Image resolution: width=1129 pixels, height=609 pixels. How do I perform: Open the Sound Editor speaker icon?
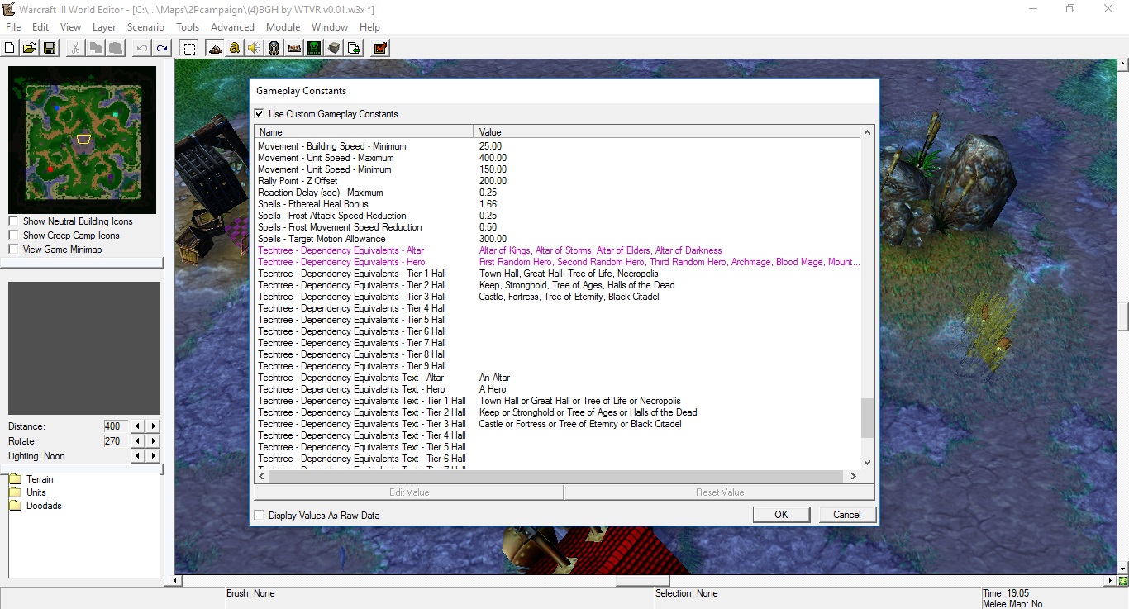pyautogui.click(x=255, y=48)
